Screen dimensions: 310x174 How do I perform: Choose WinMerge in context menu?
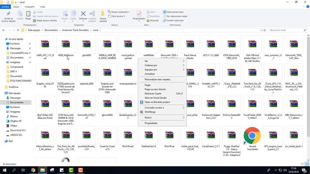[x=162, y=112]
